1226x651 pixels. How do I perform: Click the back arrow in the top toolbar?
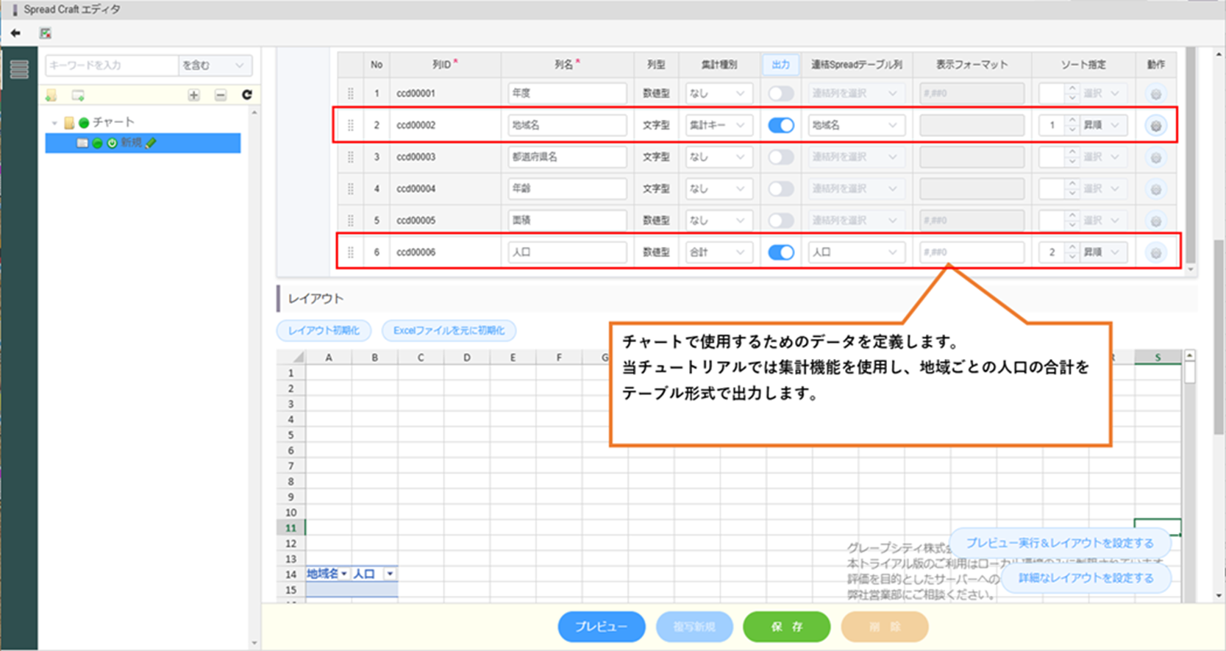pyautogui.click(x=15, y=33)
